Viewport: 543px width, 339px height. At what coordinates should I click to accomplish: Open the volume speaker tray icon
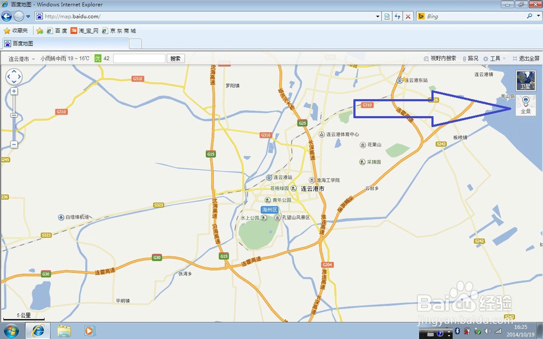[x=488, y=331]
